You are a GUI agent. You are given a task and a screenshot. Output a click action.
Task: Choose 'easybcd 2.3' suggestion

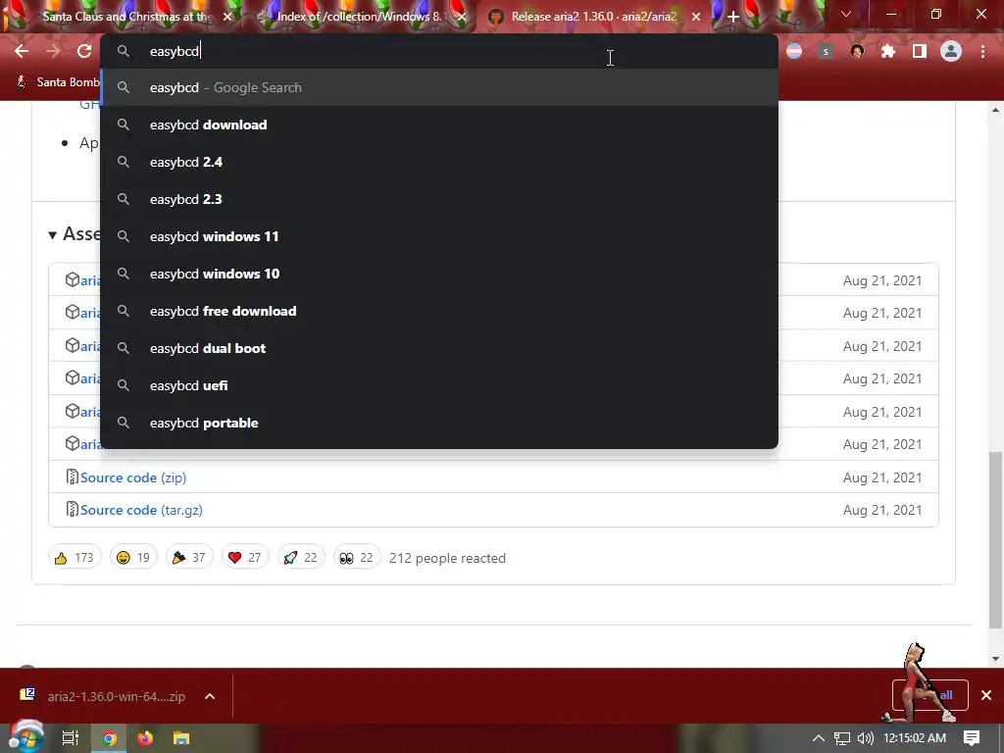[x=439, y=199]
